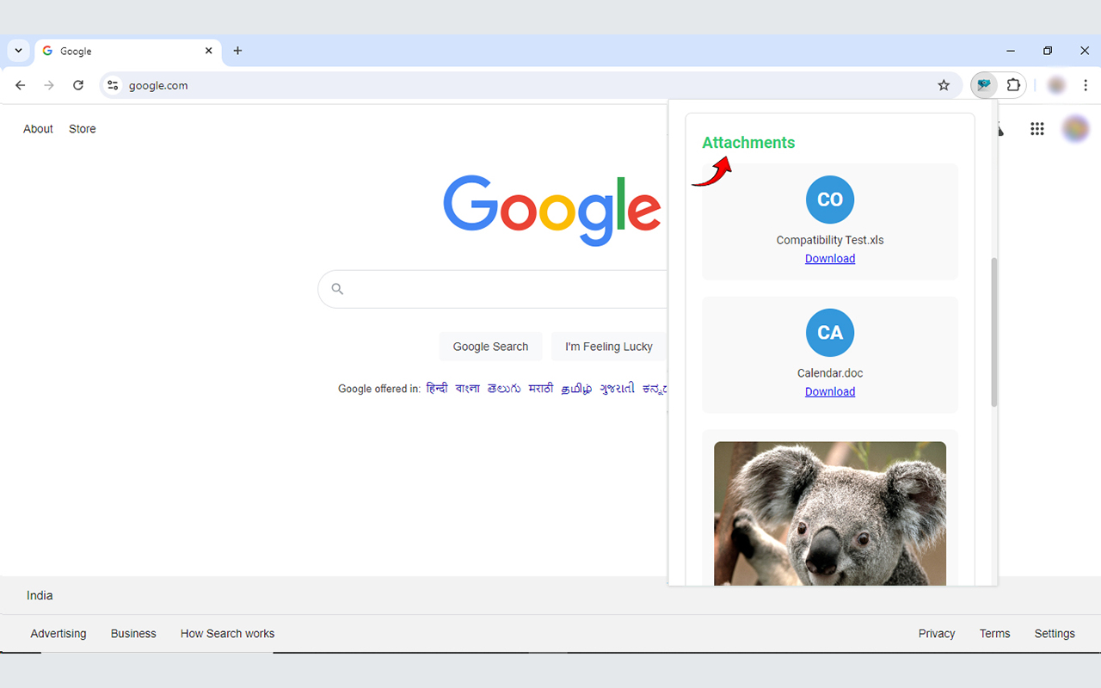Open the Chrome Extensions puzzle icon

pyautogui.click(x=1013, y=85)
